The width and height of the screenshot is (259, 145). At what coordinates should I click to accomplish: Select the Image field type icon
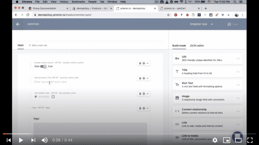click(177, 98)
